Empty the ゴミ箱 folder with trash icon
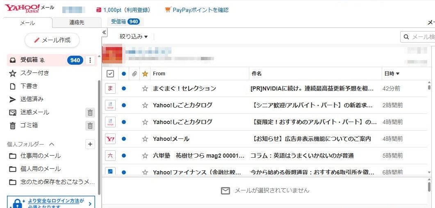This screenshot has width=435, height=208. click(x=90, y=126)
